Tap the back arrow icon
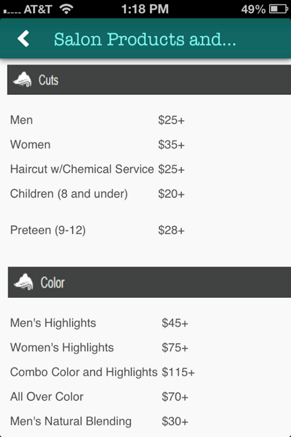The width and height of the screenshot is (291, 437). pyautogui.click(x=23, y=38)
